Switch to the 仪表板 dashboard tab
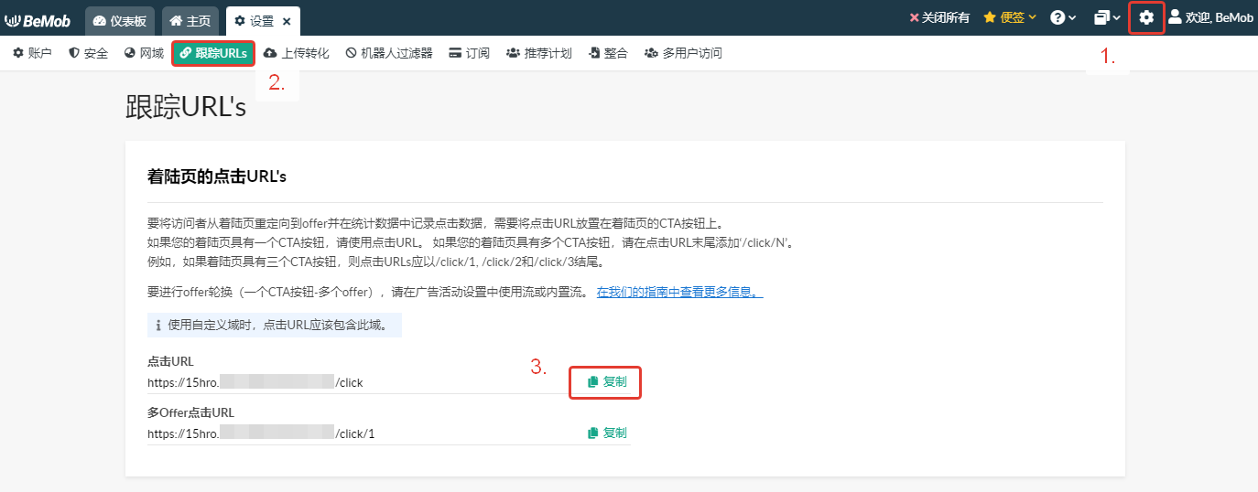 click(x=122, y=20)
